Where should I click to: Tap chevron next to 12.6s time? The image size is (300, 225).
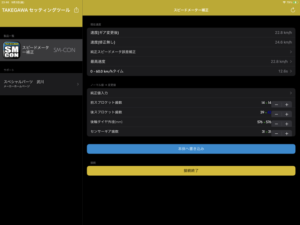(291, 71)
